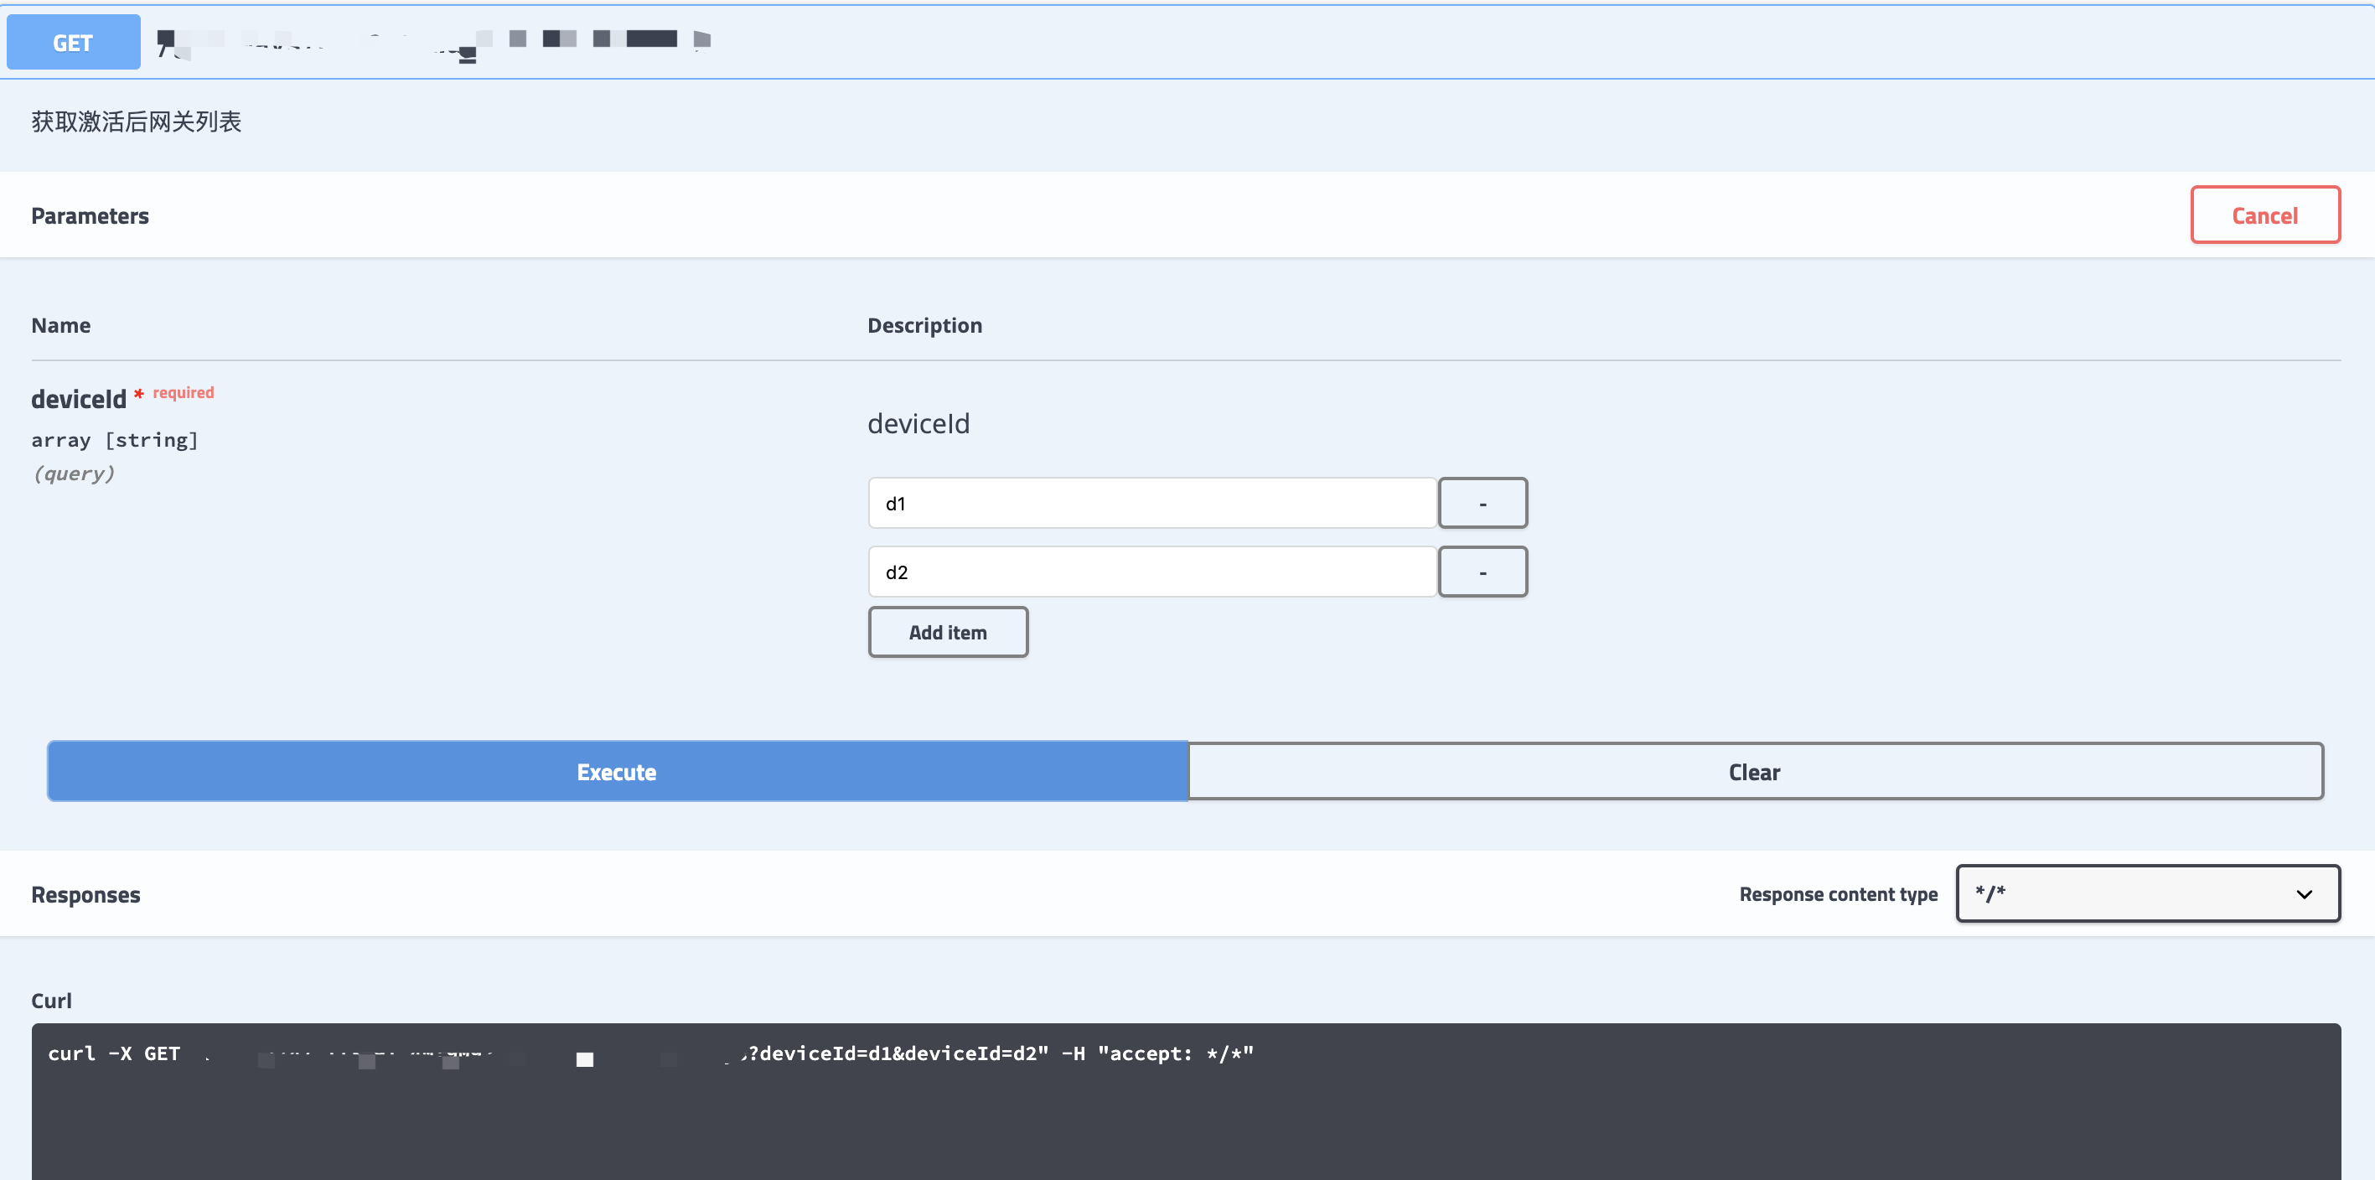Click the GET method badge
Viewport: 2375px width, 1180px height.
72,42
